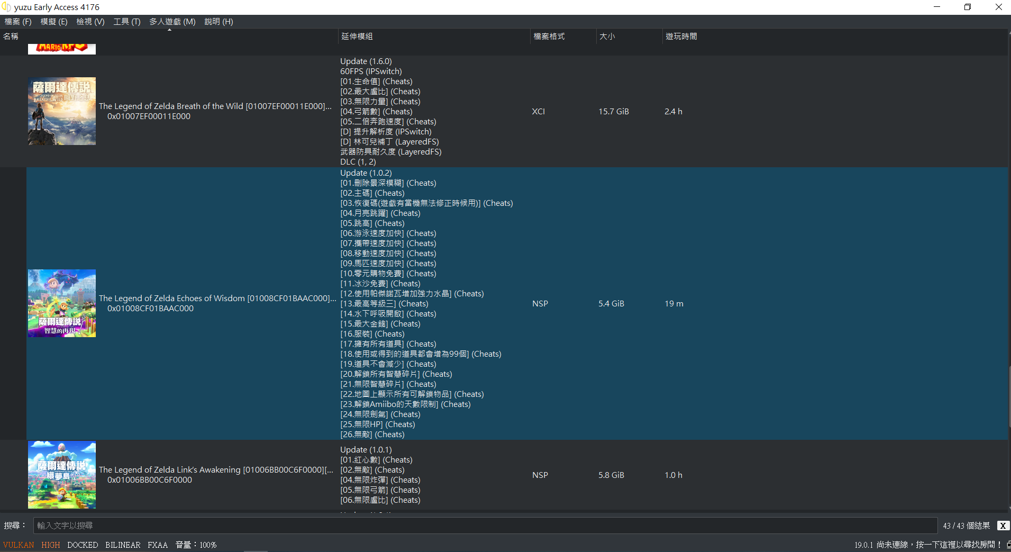Open the 工具 (T) menu
1011x552 pixels.
click(x=127, y=22)
